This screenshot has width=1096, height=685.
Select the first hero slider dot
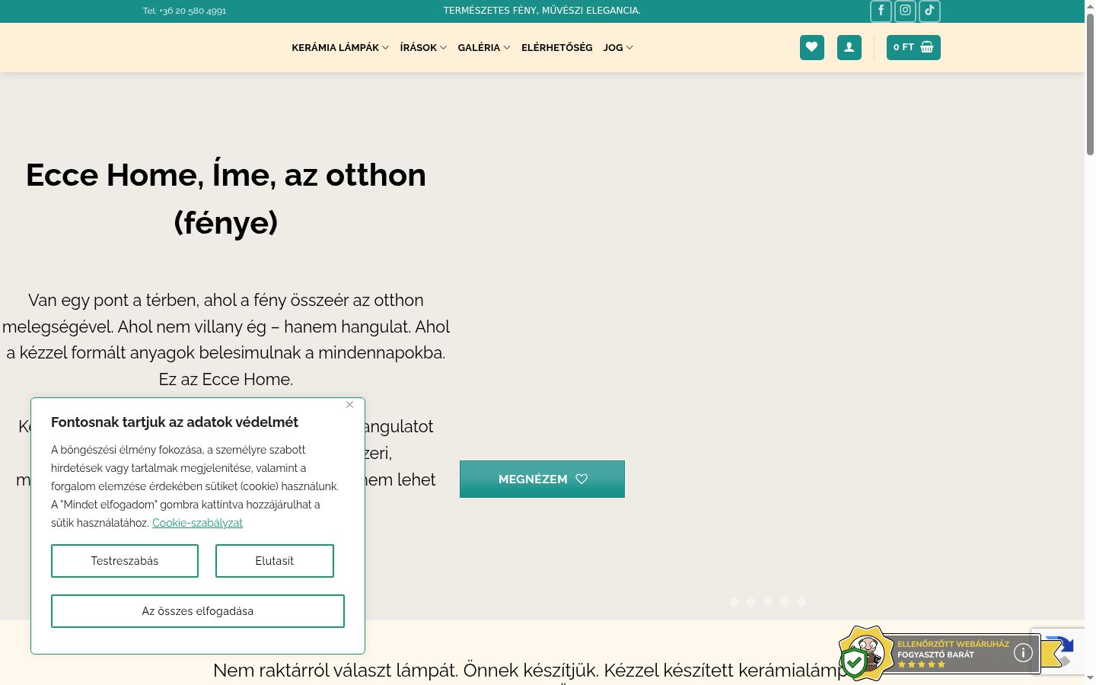(734, 602)
